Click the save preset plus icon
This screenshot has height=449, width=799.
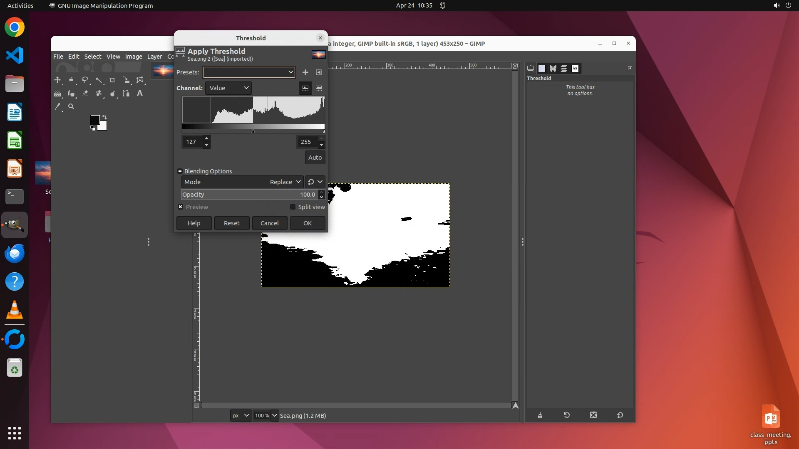point(305,72)
